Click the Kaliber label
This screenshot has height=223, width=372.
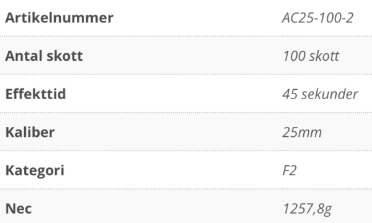(30, 132)
